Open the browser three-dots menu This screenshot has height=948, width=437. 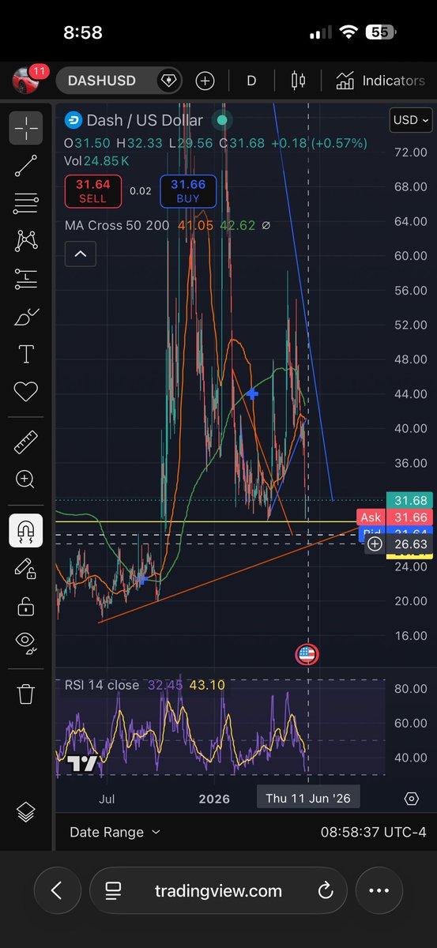(x=380, y=891)
